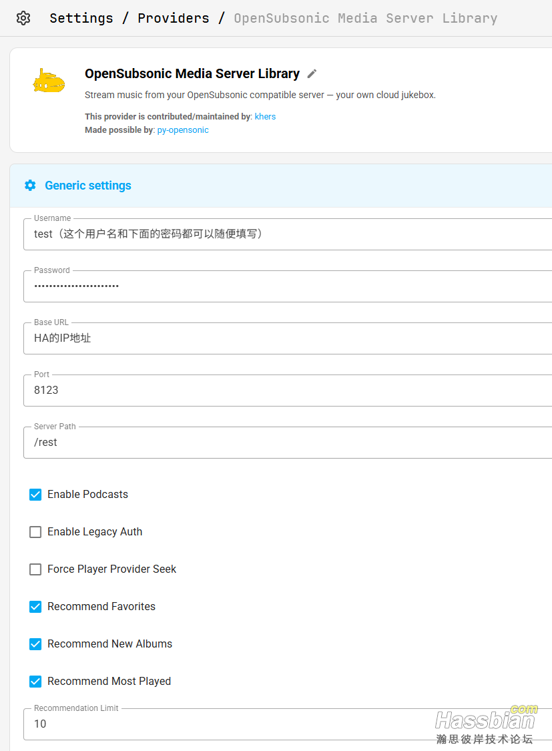Open the py-opensonic library link
This screenshot has width=552, height=751.
click(x=183, y=130)
